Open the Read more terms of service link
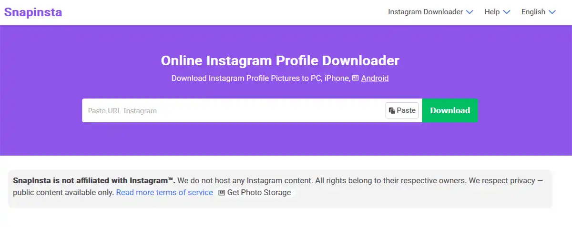The height and width of the screenshot is (227, 572). point(164,192)
